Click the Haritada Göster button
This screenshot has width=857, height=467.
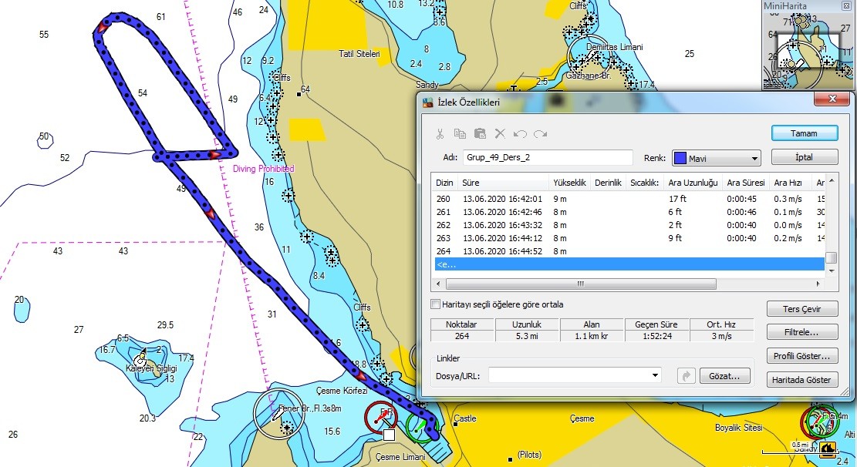[x=801, y=380]
